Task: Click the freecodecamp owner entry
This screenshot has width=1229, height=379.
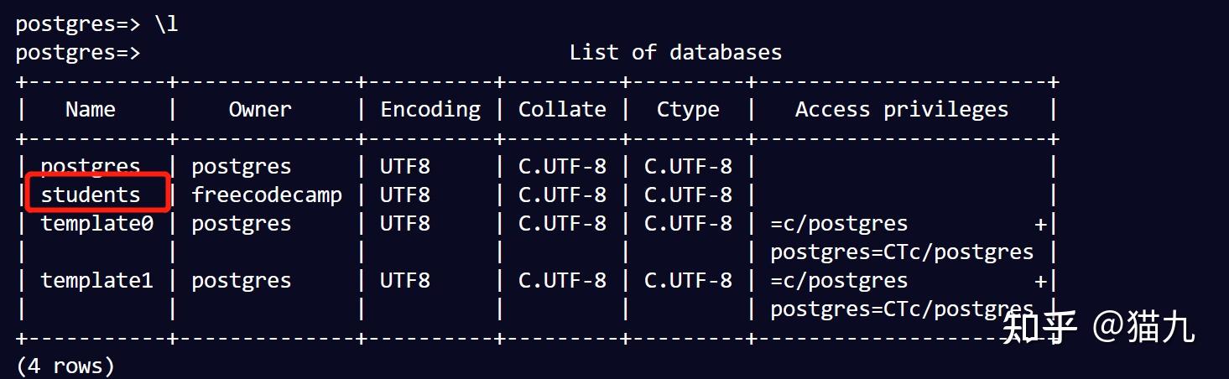Action: (x=267, y=195)
